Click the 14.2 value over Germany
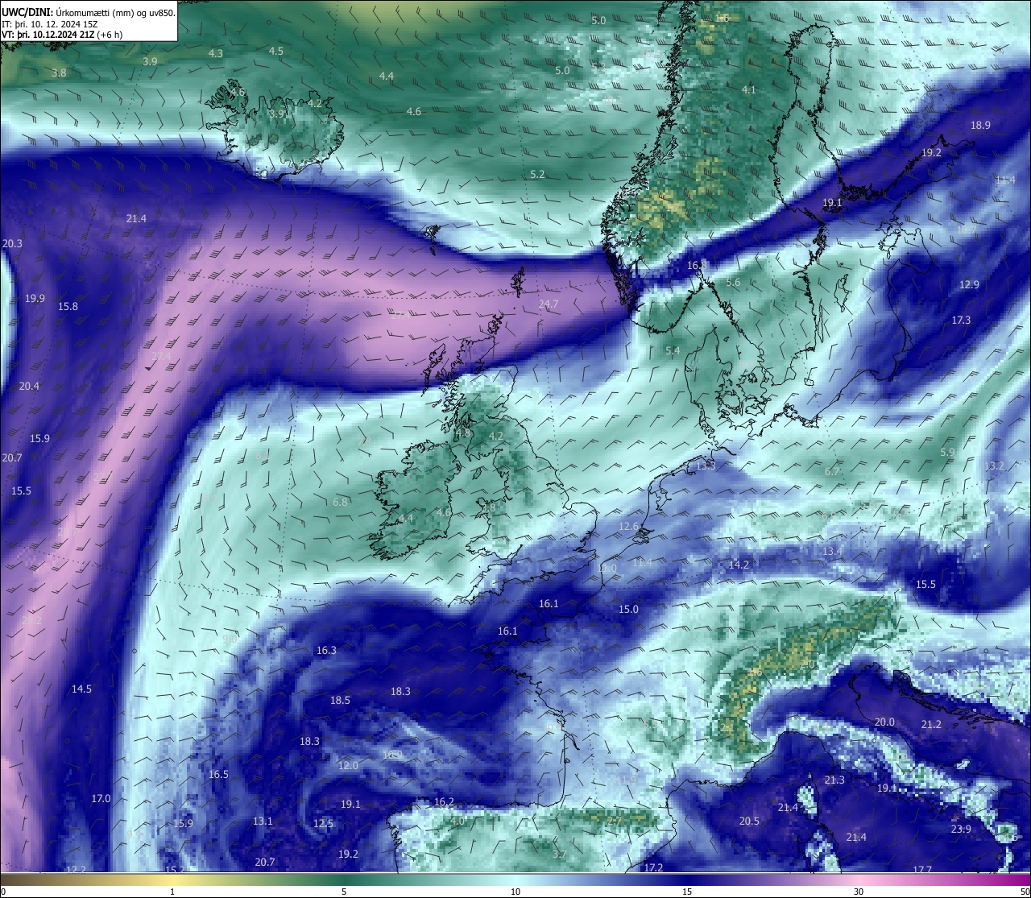The width and height of the screenshot is (1031, 898). [x=739, y=565]
